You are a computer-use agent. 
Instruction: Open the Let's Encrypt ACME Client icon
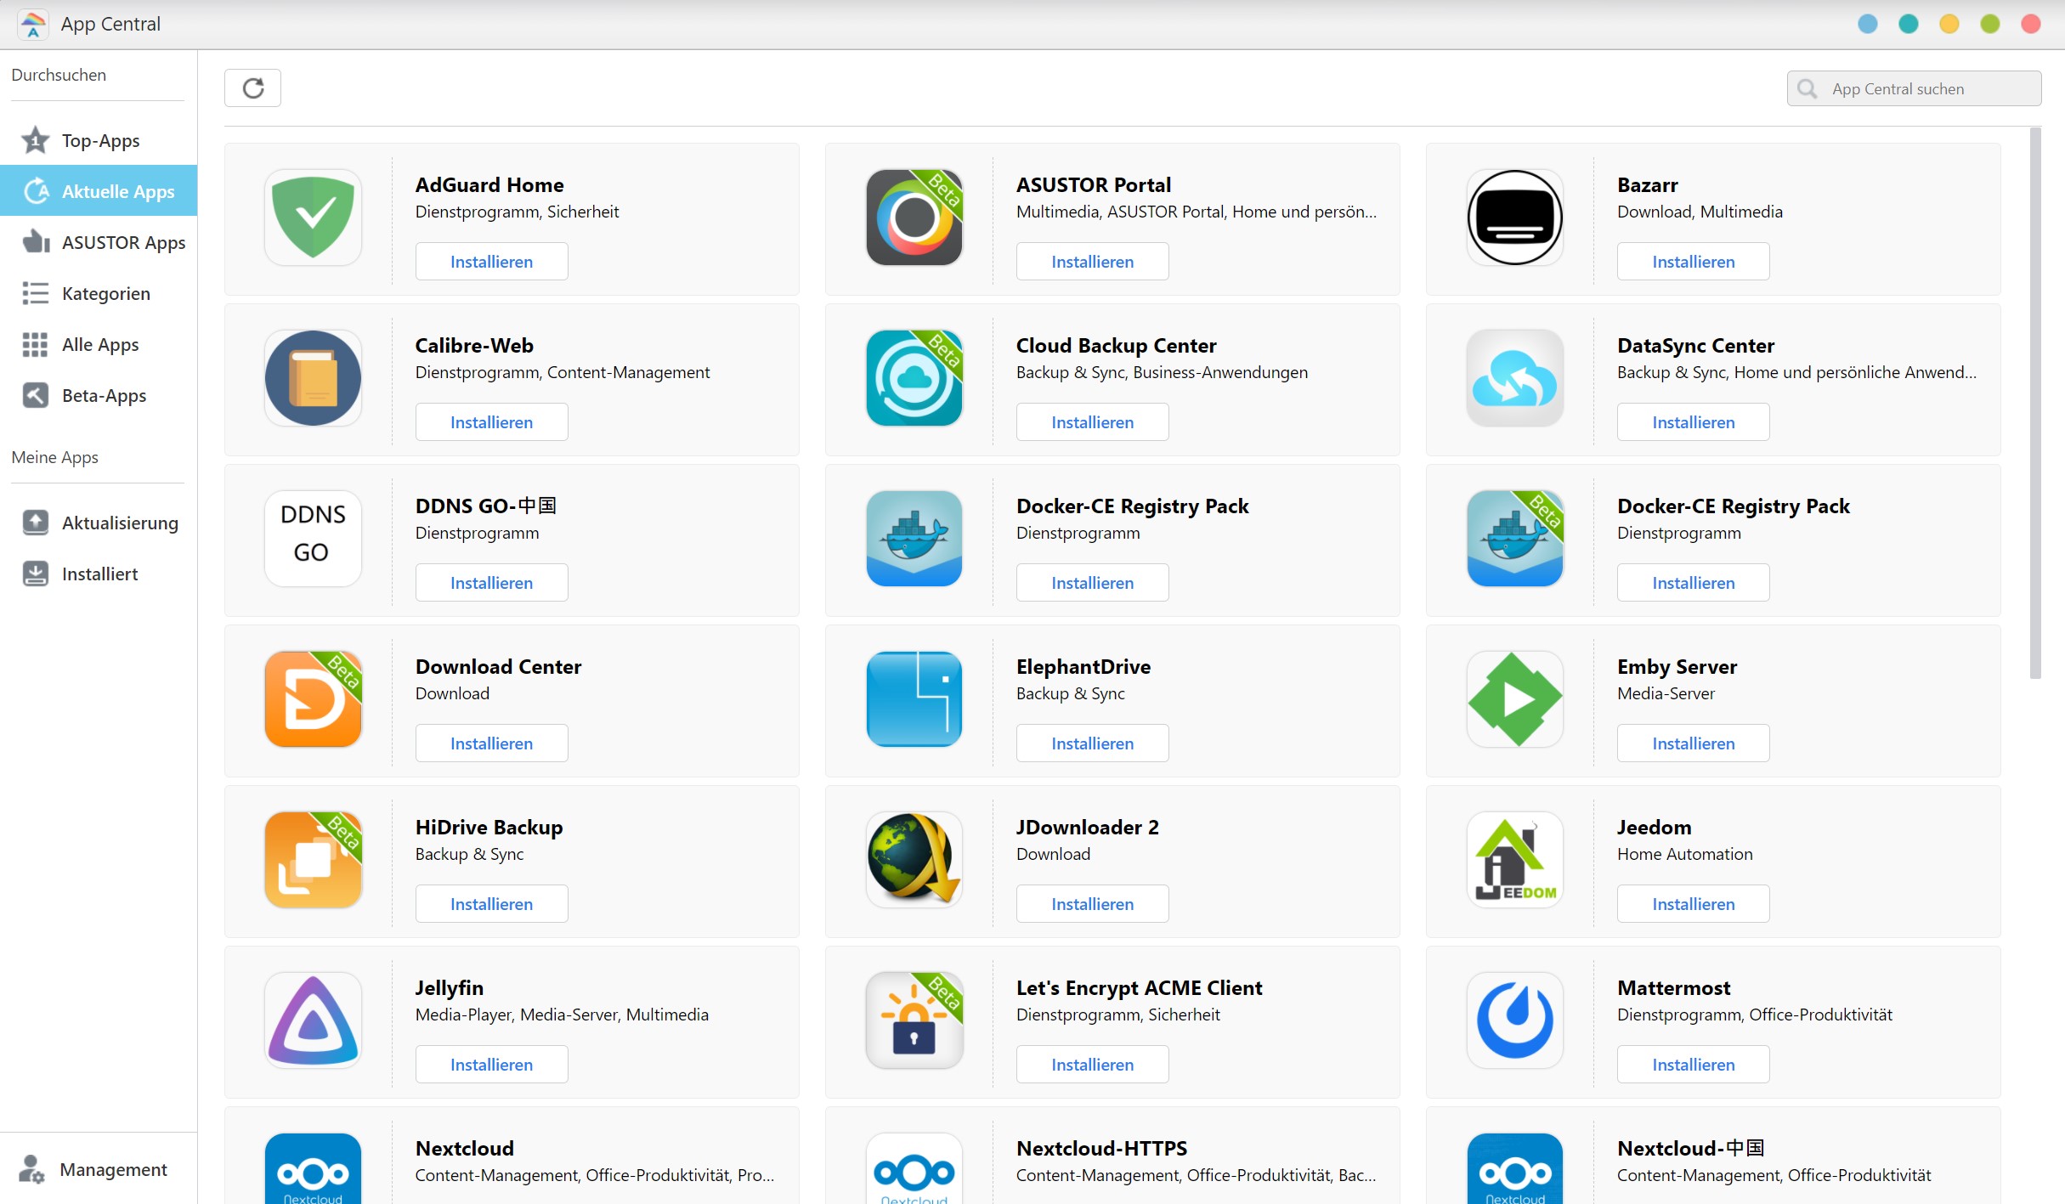click(914, 1020)
